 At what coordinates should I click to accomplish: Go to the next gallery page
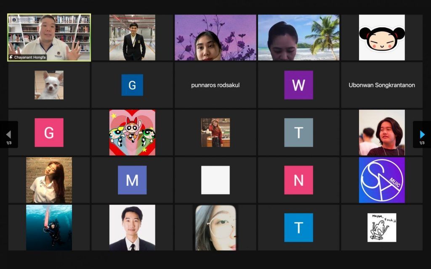tap(422, 134)
